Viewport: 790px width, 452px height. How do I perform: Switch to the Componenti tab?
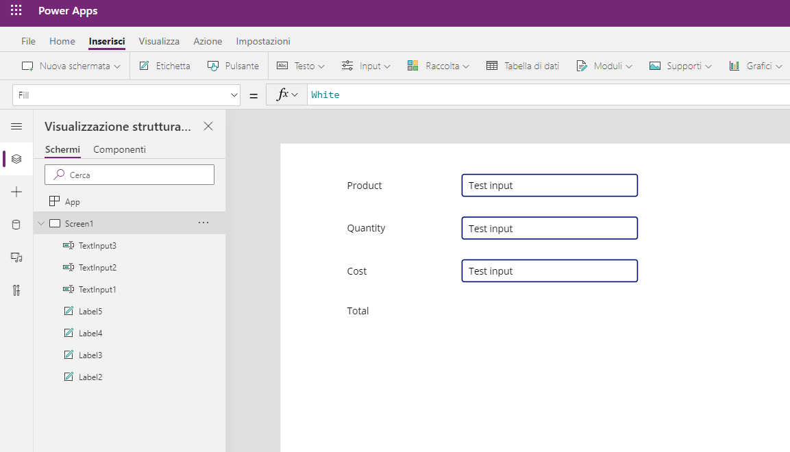tap(119, 149)
